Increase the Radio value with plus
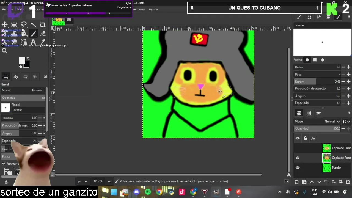352x198 pixels. (x=349, y=67)
